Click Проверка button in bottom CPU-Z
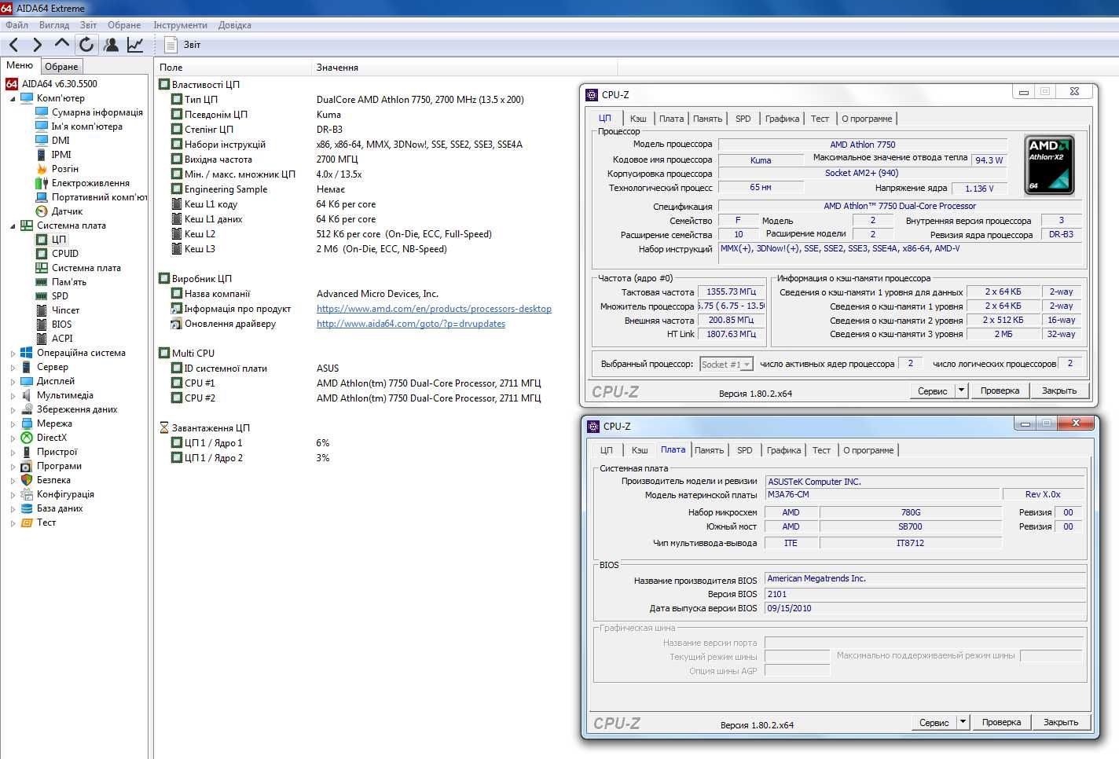Screen dimensions: 1119x759 coord(1001,722)
